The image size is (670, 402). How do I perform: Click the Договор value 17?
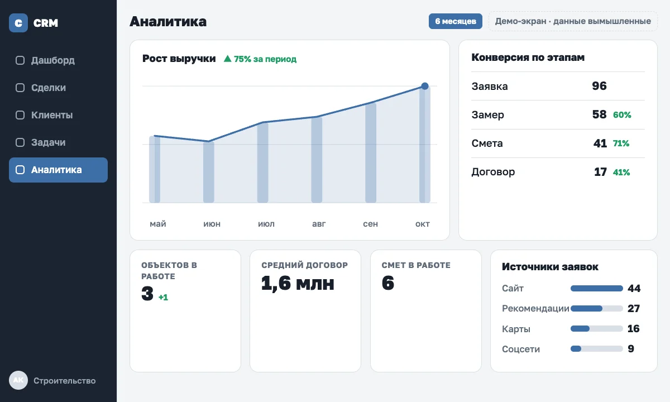click(600, 172)
